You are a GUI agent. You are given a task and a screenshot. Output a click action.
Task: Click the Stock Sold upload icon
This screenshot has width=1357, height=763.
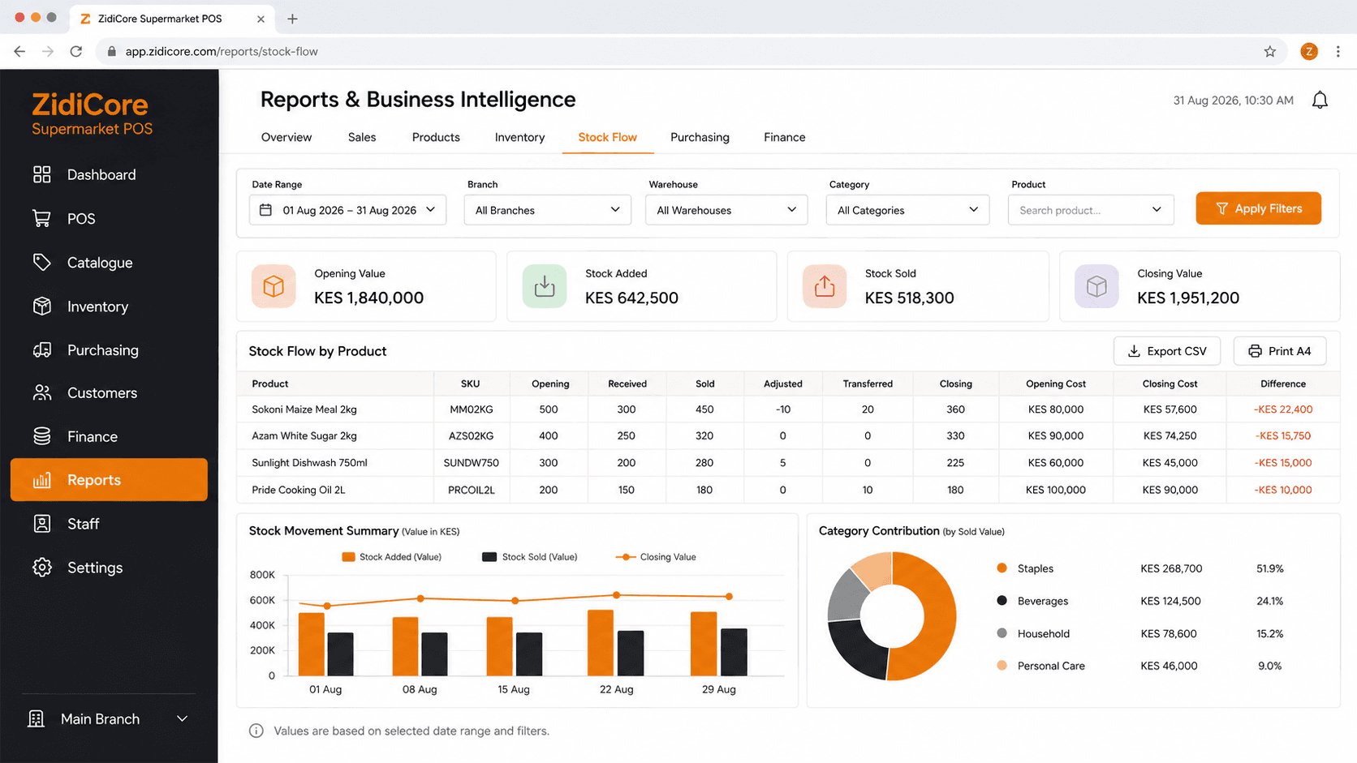click(825, 286)
